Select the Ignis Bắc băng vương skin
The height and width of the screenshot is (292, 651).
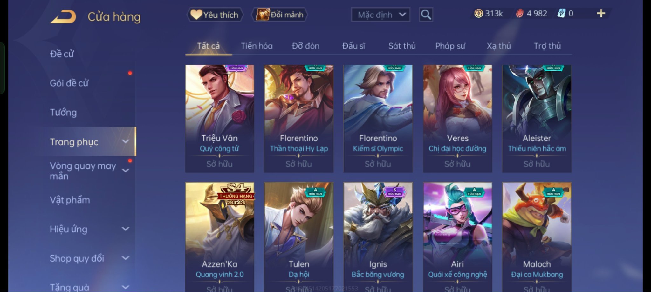point(378,237)
